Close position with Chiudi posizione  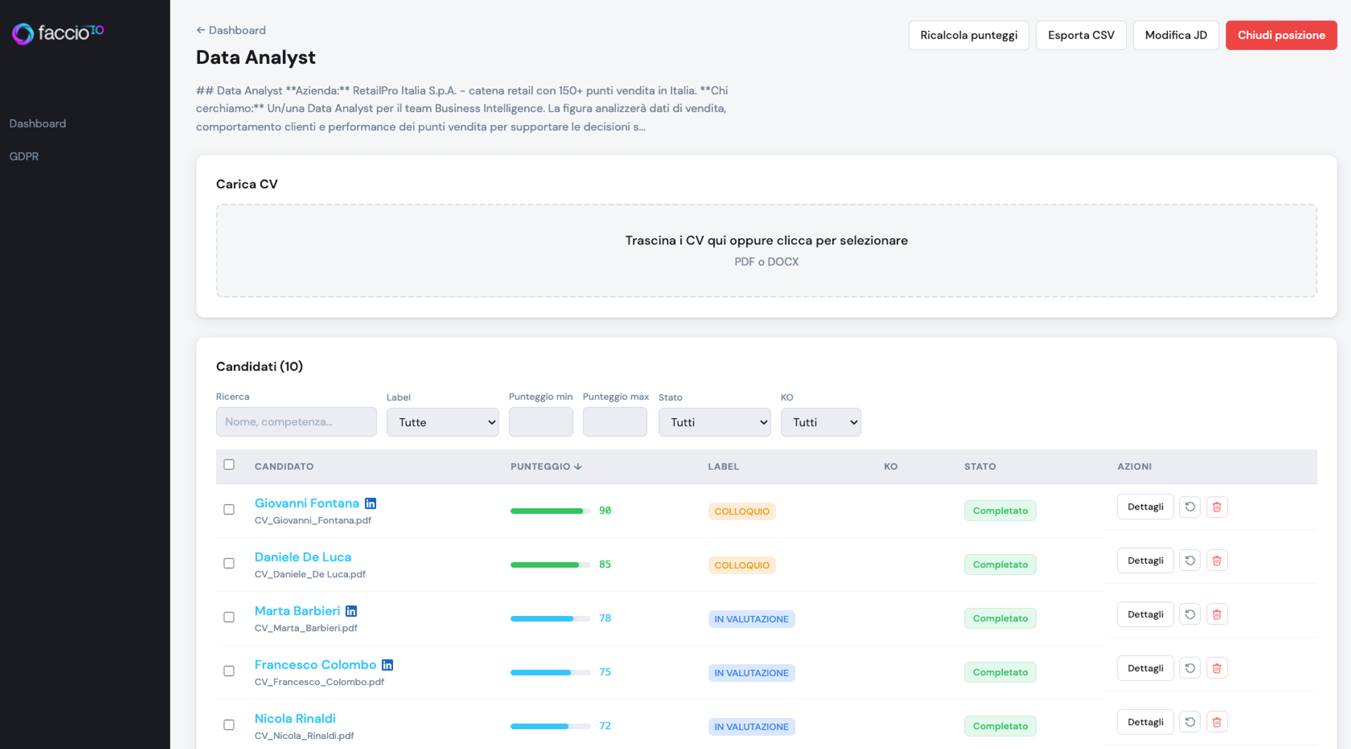1281,35
